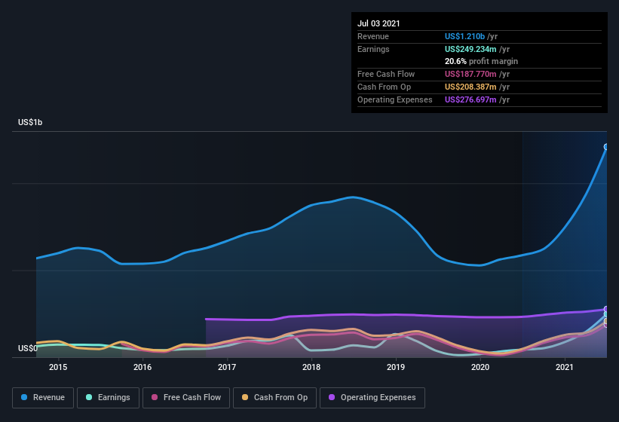This screenshot has height=422, width=619.
Task: Click the US$0 y-axis label
Action: pyautogui.click(x=28, y=348)
